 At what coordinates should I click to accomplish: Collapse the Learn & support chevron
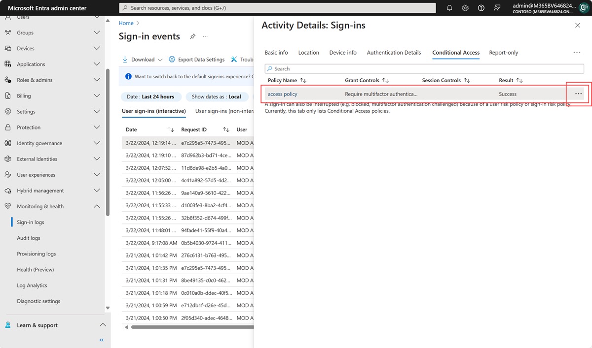103,325
